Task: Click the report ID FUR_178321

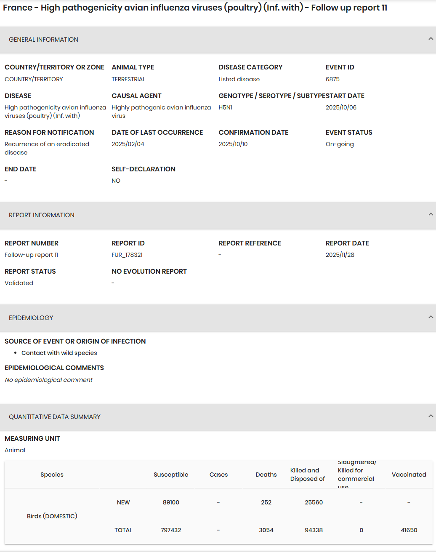Action: click(128, 255)
